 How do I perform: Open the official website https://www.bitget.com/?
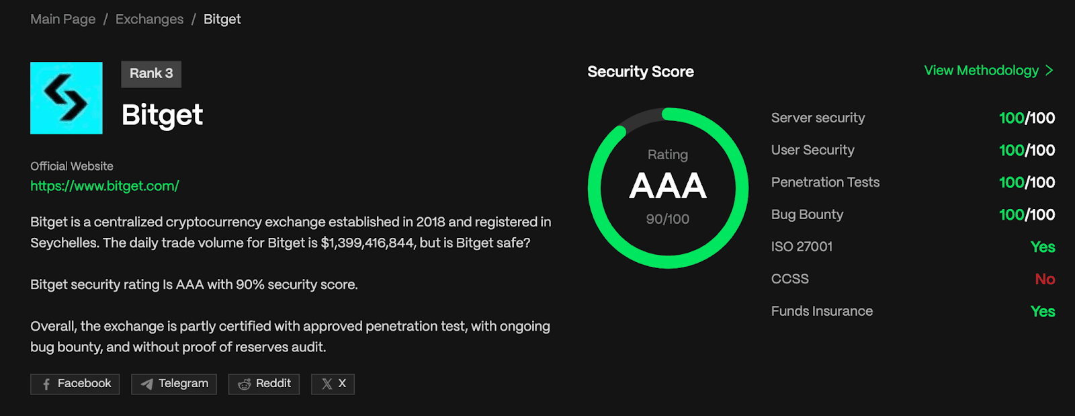pyautogui.click(x=105, y=186)
